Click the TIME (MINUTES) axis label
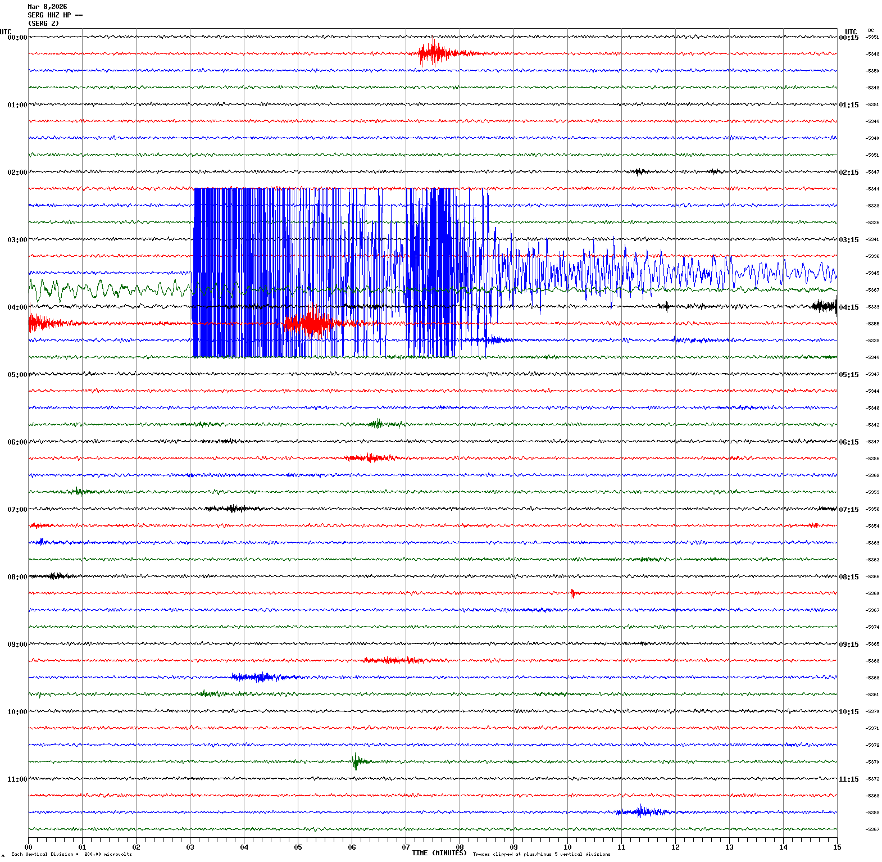This screenshot has height=862, width=882. 439,852
